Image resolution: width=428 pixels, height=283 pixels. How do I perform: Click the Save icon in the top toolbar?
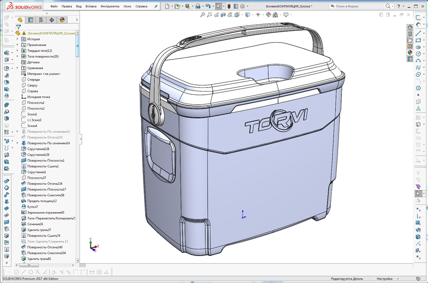point(188,6)
